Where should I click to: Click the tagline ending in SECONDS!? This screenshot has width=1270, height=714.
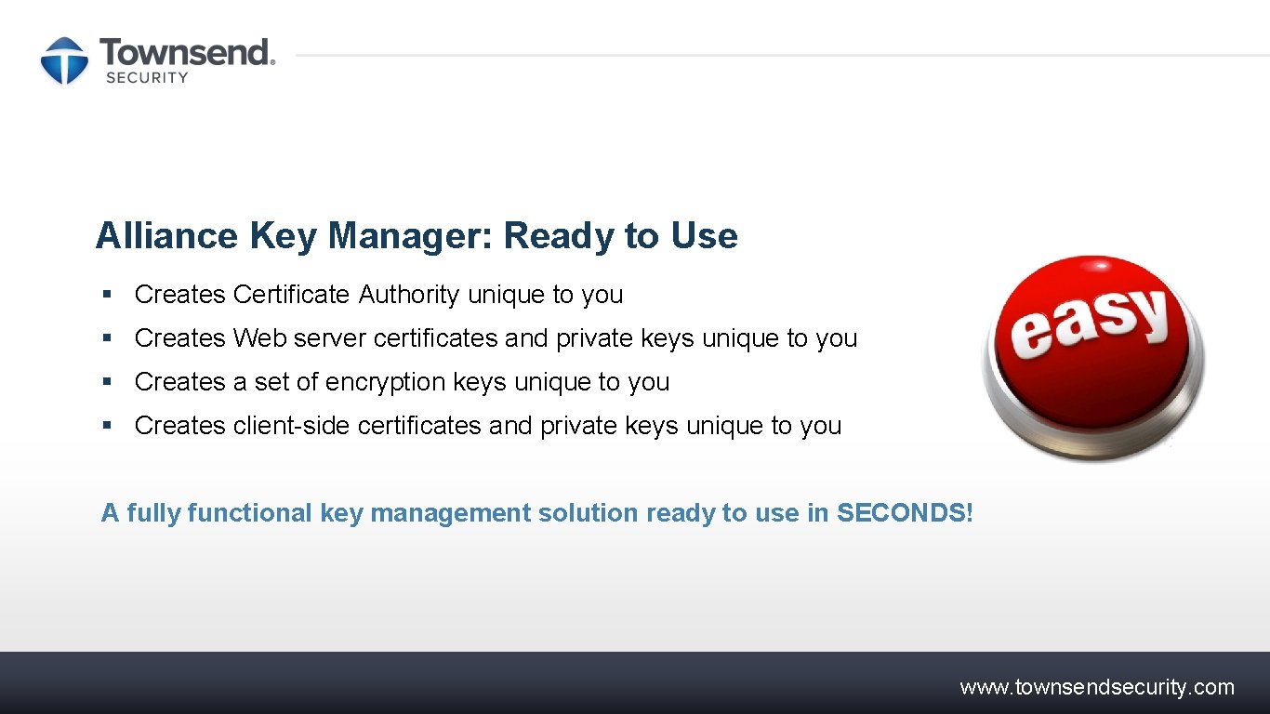point(537,512)
